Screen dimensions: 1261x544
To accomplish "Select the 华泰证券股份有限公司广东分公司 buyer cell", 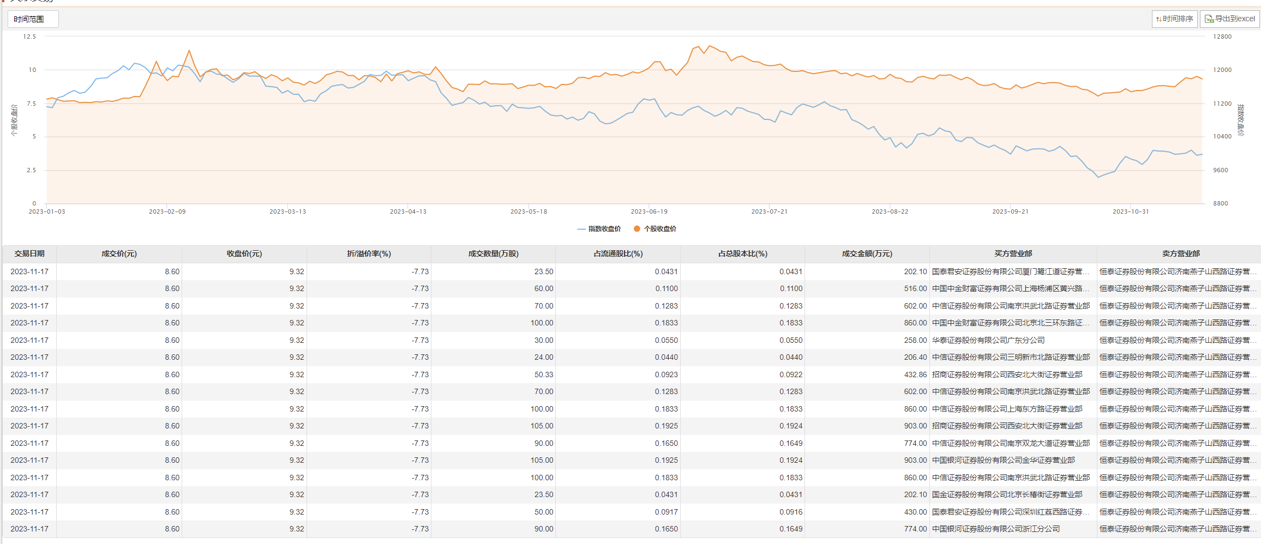I will [988, 340].
